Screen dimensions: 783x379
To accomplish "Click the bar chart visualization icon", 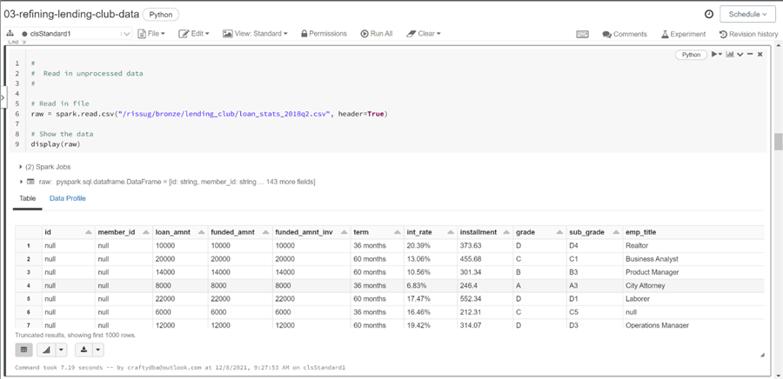I will (46, 349).
